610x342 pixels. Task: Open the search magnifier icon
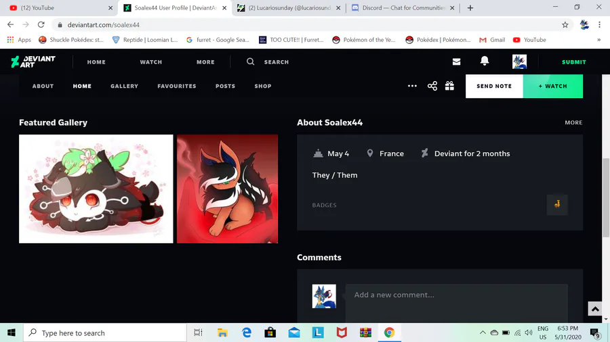[251, 62]
